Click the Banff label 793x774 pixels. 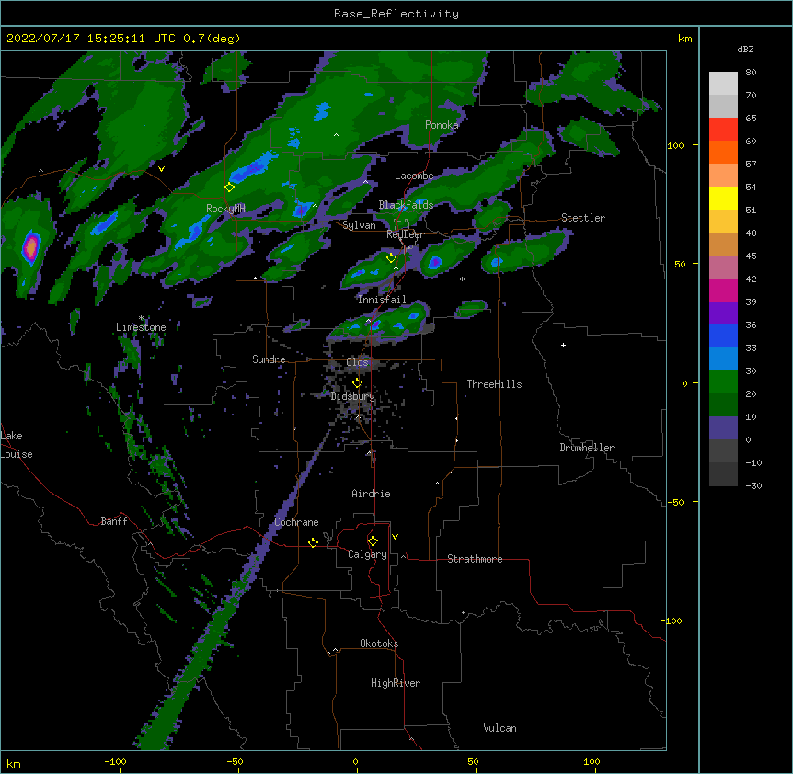[x=114, y=521]
